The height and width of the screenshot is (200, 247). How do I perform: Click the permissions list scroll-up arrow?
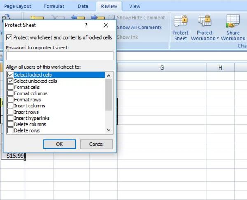tap(109, 76)
